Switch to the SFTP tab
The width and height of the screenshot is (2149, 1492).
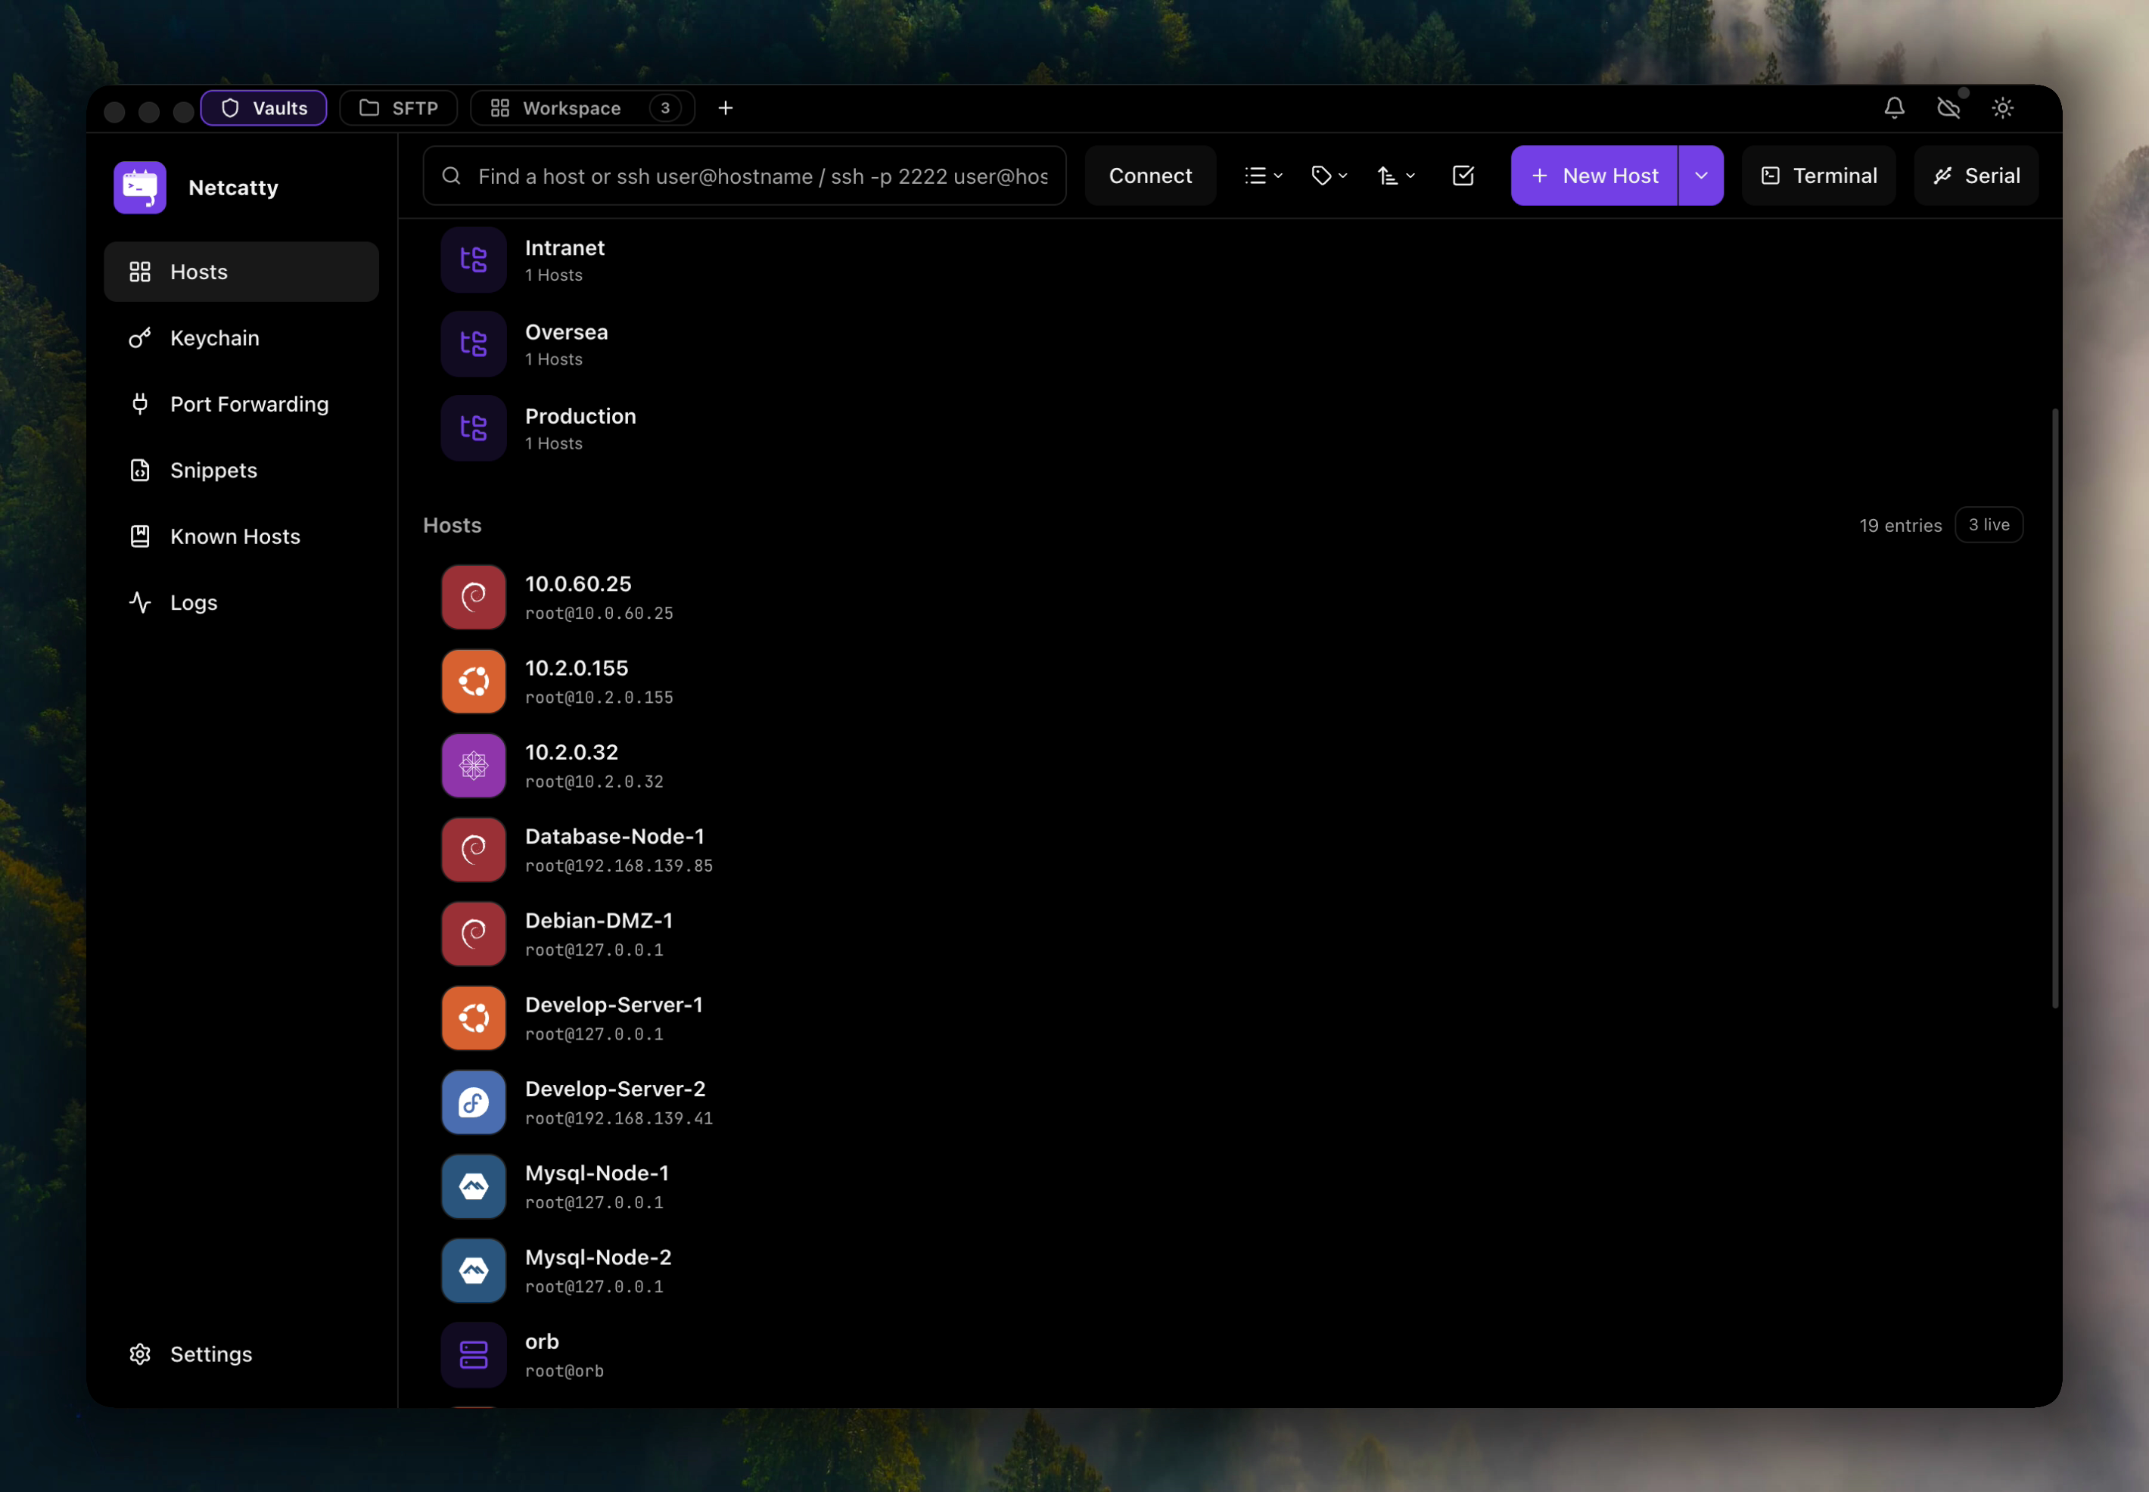pos(398,108)
